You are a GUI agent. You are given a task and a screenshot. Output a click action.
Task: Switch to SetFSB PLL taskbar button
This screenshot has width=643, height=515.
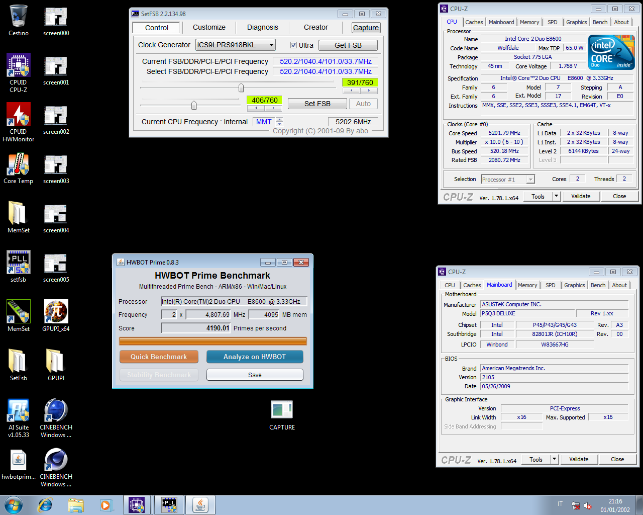point(169,505)
